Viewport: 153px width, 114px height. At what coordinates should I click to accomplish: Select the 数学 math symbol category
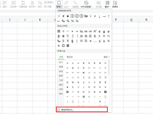coord(61,76)
